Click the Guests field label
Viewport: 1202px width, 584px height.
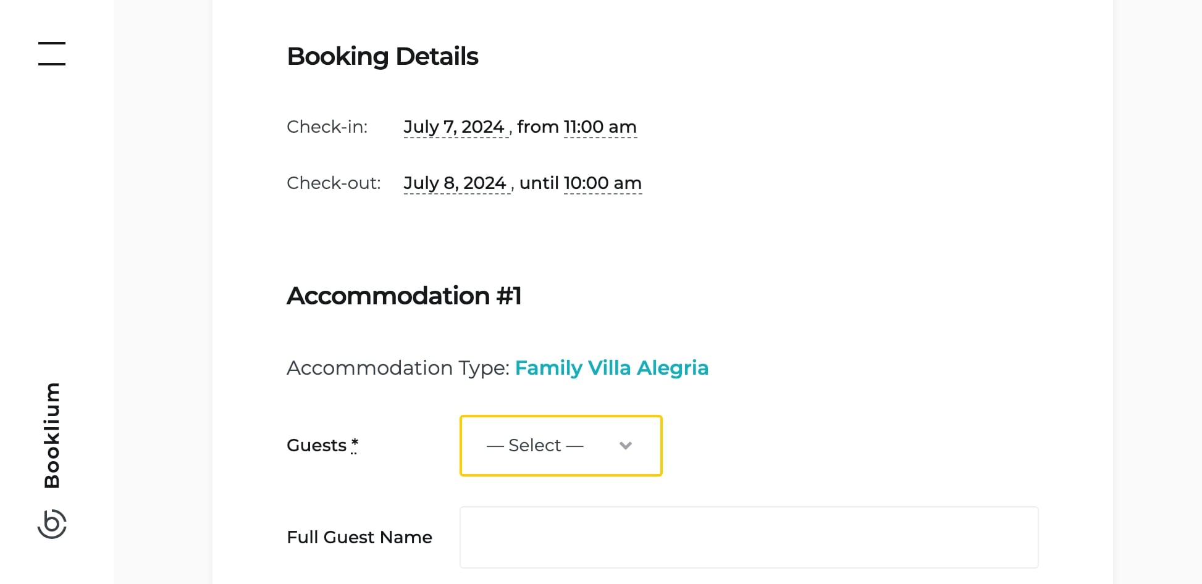pos(316,446)
